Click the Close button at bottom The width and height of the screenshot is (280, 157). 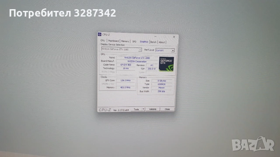167,109
